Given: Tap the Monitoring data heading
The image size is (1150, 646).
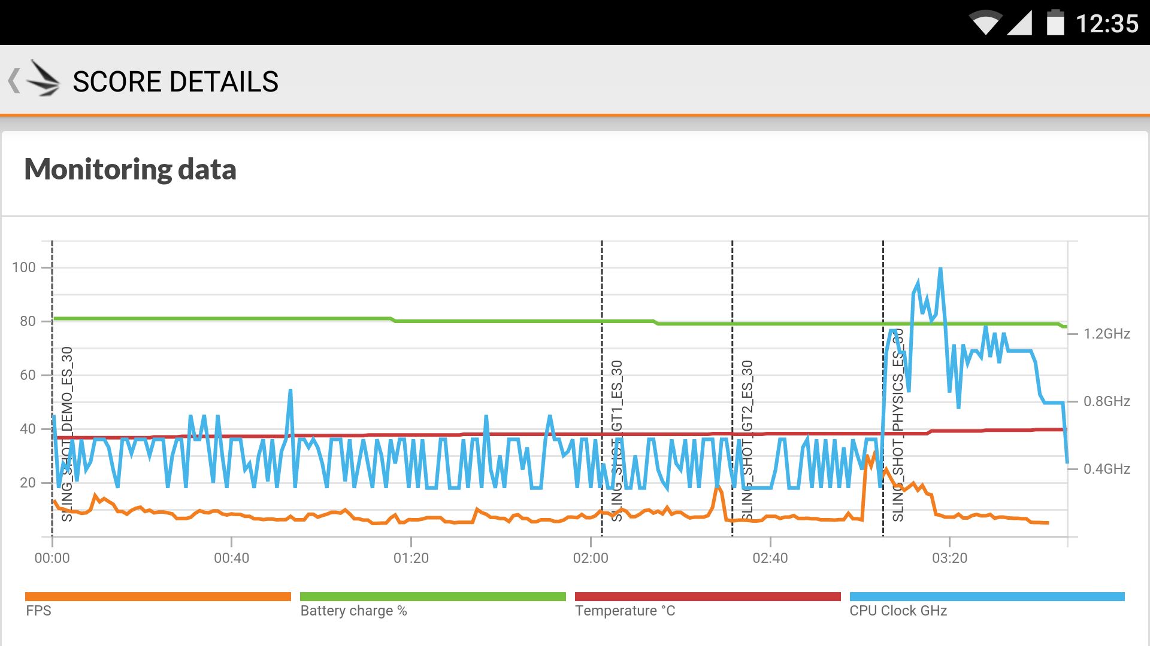Looking at the screenshot, I should (x=130, y=169).
